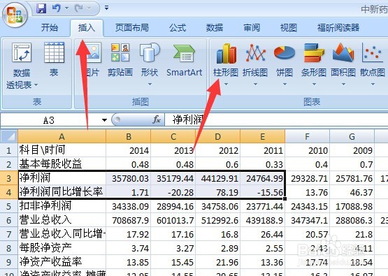Open the 数据 tab
The image size is (388, 276).
point(215,27)
